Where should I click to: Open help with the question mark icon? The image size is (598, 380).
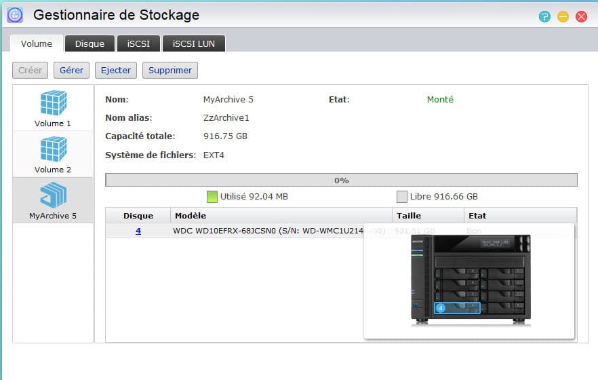544,16
